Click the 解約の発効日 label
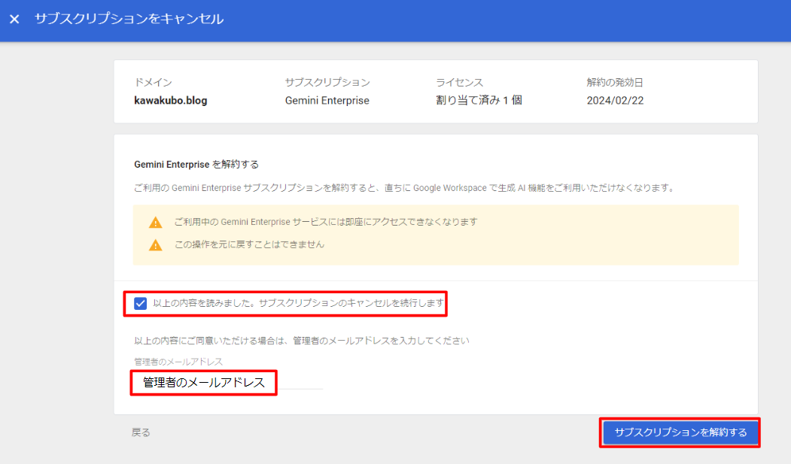This screenshot has width=791, height=464. (614, 82)
